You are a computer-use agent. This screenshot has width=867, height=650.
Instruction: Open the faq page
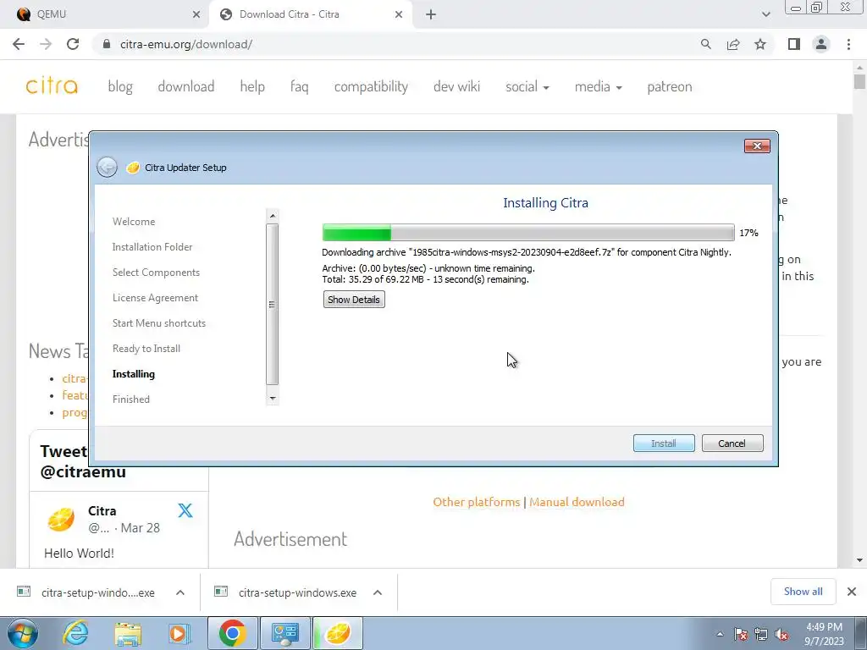(x=299, y=87)
